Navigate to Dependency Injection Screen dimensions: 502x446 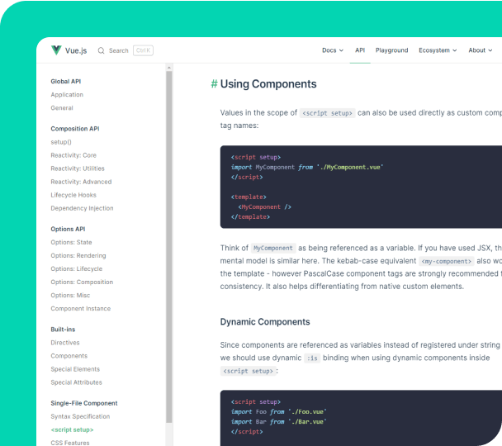click(82, 208)
